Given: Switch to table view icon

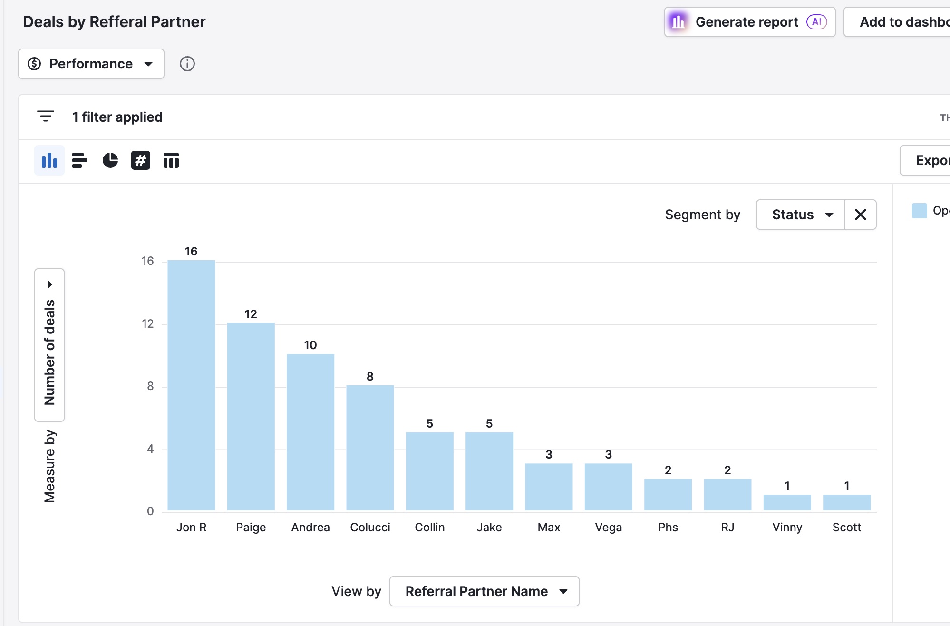Looking at the screenshot, I should pyautogui.click(x=171, y=161).
